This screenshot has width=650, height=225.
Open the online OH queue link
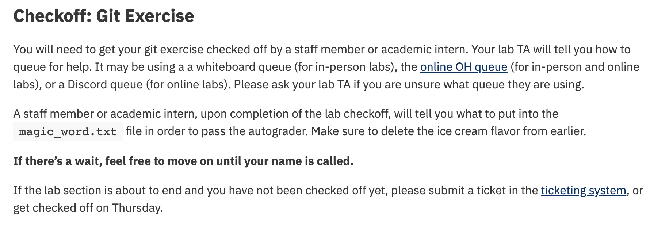point(463,67)
